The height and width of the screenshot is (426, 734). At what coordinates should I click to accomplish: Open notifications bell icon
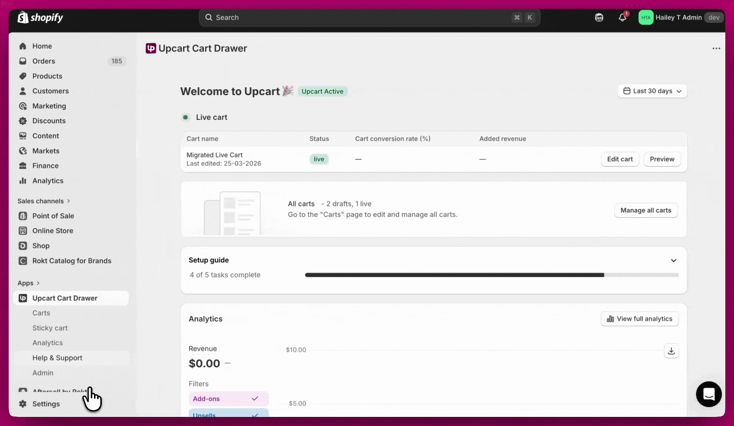point(622,17)
